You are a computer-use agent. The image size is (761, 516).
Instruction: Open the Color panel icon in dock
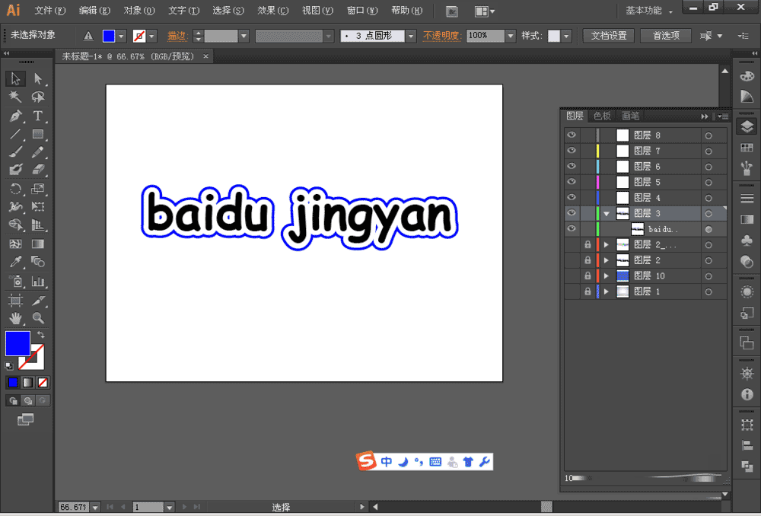(x=747, y=76)
